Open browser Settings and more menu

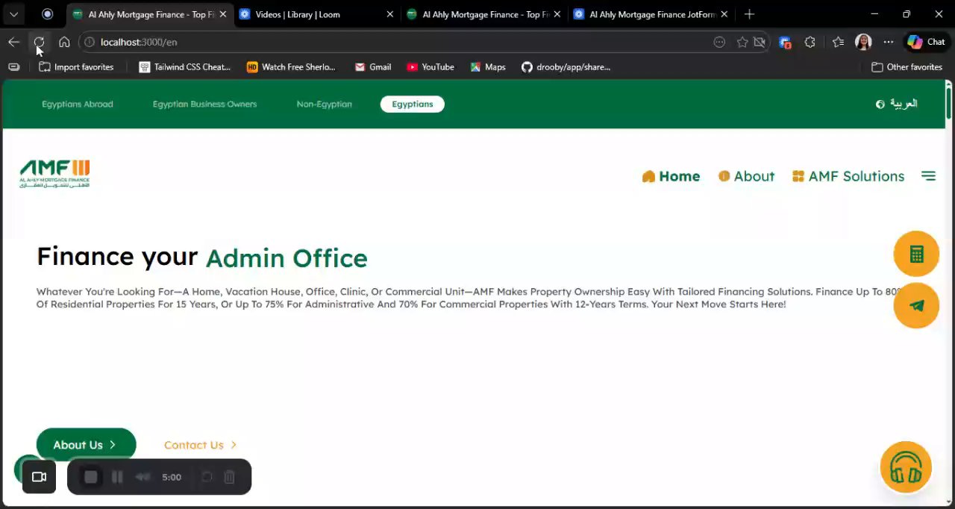[888, 42]
